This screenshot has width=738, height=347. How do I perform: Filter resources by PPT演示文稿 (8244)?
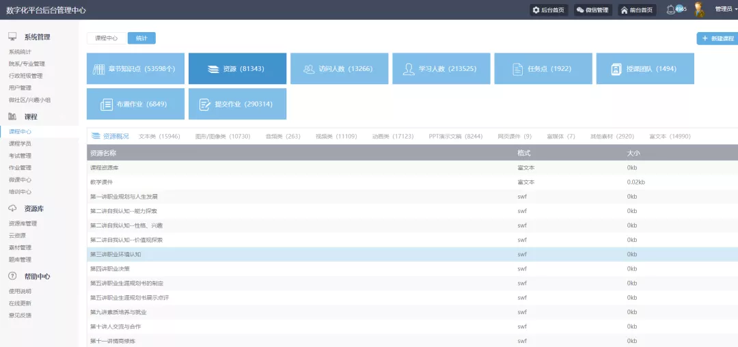tap(456, 137)
